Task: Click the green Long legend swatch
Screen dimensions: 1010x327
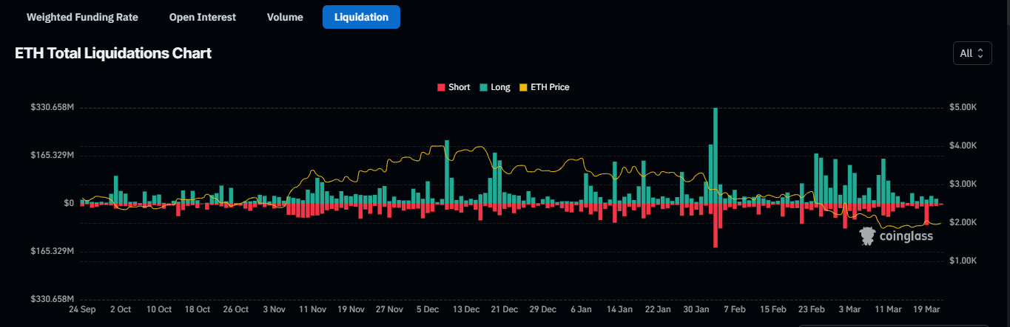Action: click(483, 87)
